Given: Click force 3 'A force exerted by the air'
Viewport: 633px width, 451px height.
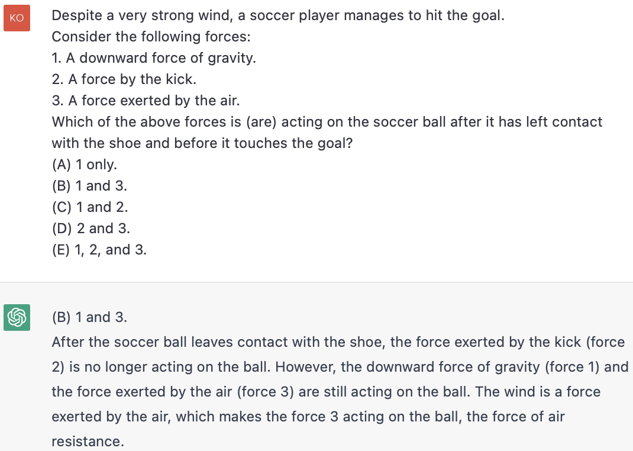Looking at the screenshot, I should tap(146, 101).
